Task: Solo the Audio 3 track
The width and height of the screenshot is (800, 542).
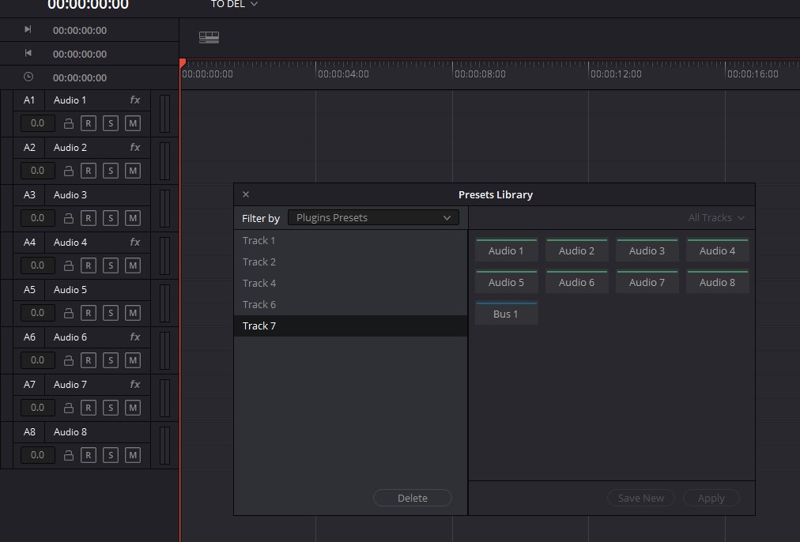Action: [x=111, y=218]
